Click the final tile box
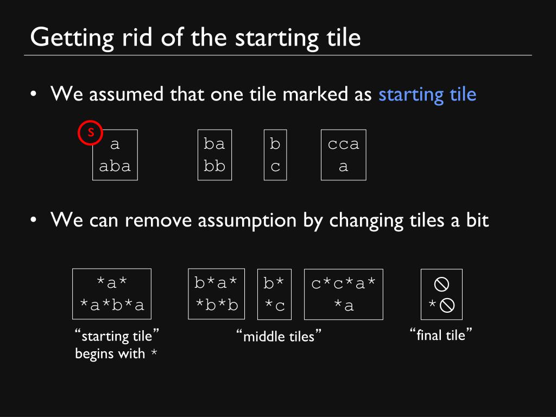This screenshot has height=417, width=556. 441,294
